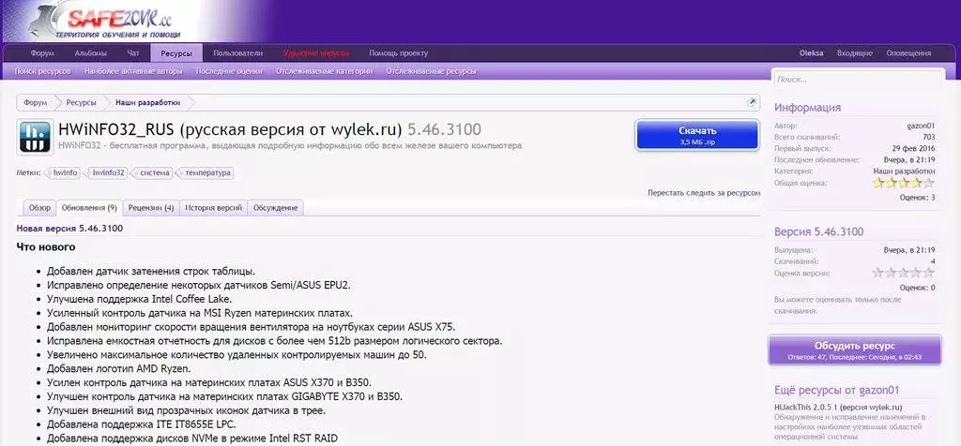Click the first release date 29 фев 2016
This screenshot has width=961, height=446.
913,149
